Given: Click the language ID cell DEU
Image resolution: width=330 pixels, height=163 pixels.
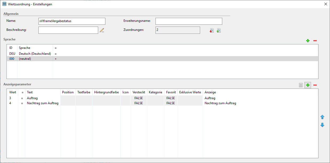Looking at the screenshot, I should (12, 54).
